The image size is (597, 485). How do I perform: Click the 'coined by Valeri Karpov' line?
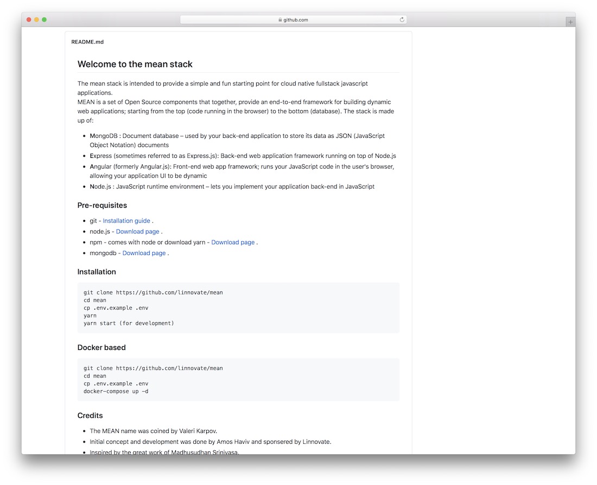(x=154, y=431)
